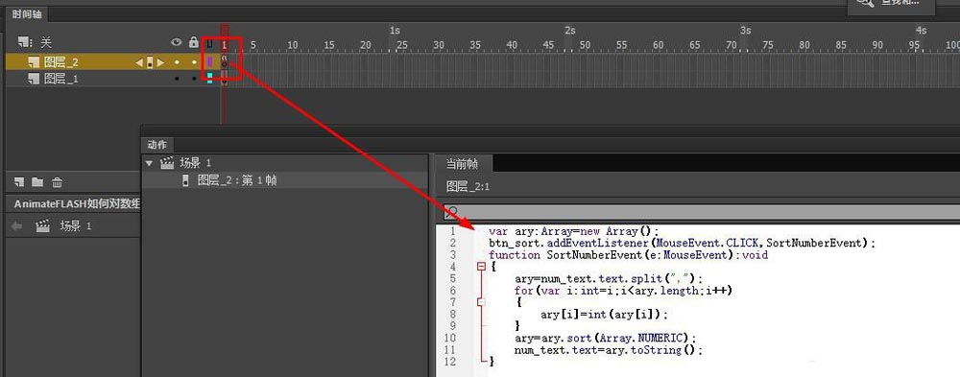Click code line 10 with ary.sort
Screen dimensions: 960x377
pos(606,338)
